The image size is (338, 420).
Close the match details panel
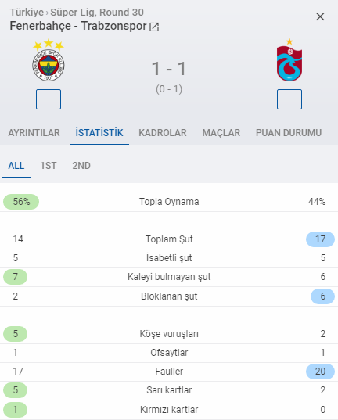pos(320,16)
